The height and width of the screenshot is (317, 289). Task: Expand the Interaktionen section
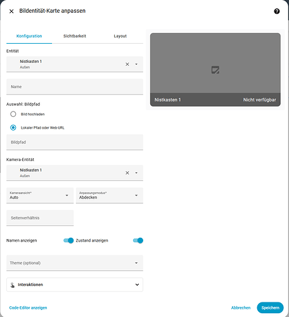pyautogui.click(x=75, y=285)
